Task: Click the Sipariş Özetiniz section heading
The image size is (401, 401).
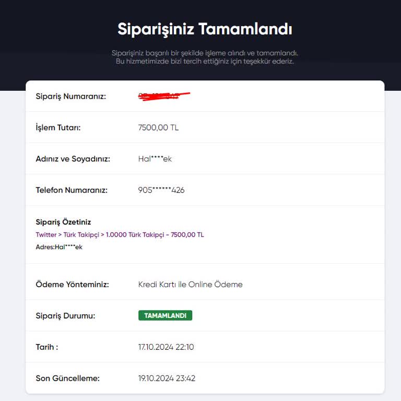Action: [63, 222]
